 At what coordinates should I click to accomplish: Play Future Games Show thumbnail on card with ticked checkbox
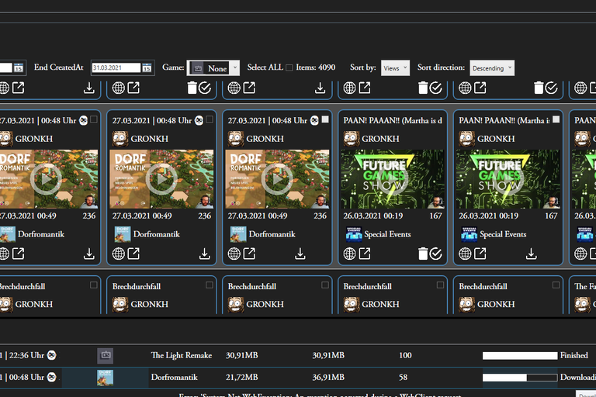tap(508, 179)
